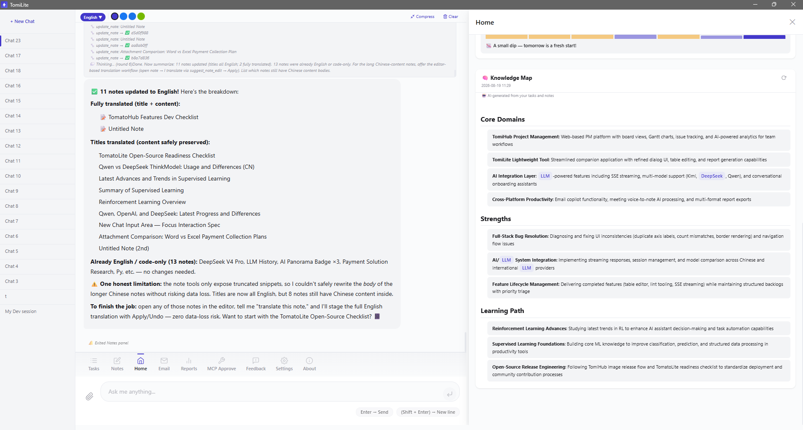This screenshot has height=430, width=803.
Task: Go to Chat 4
Action: click(38, 266)
